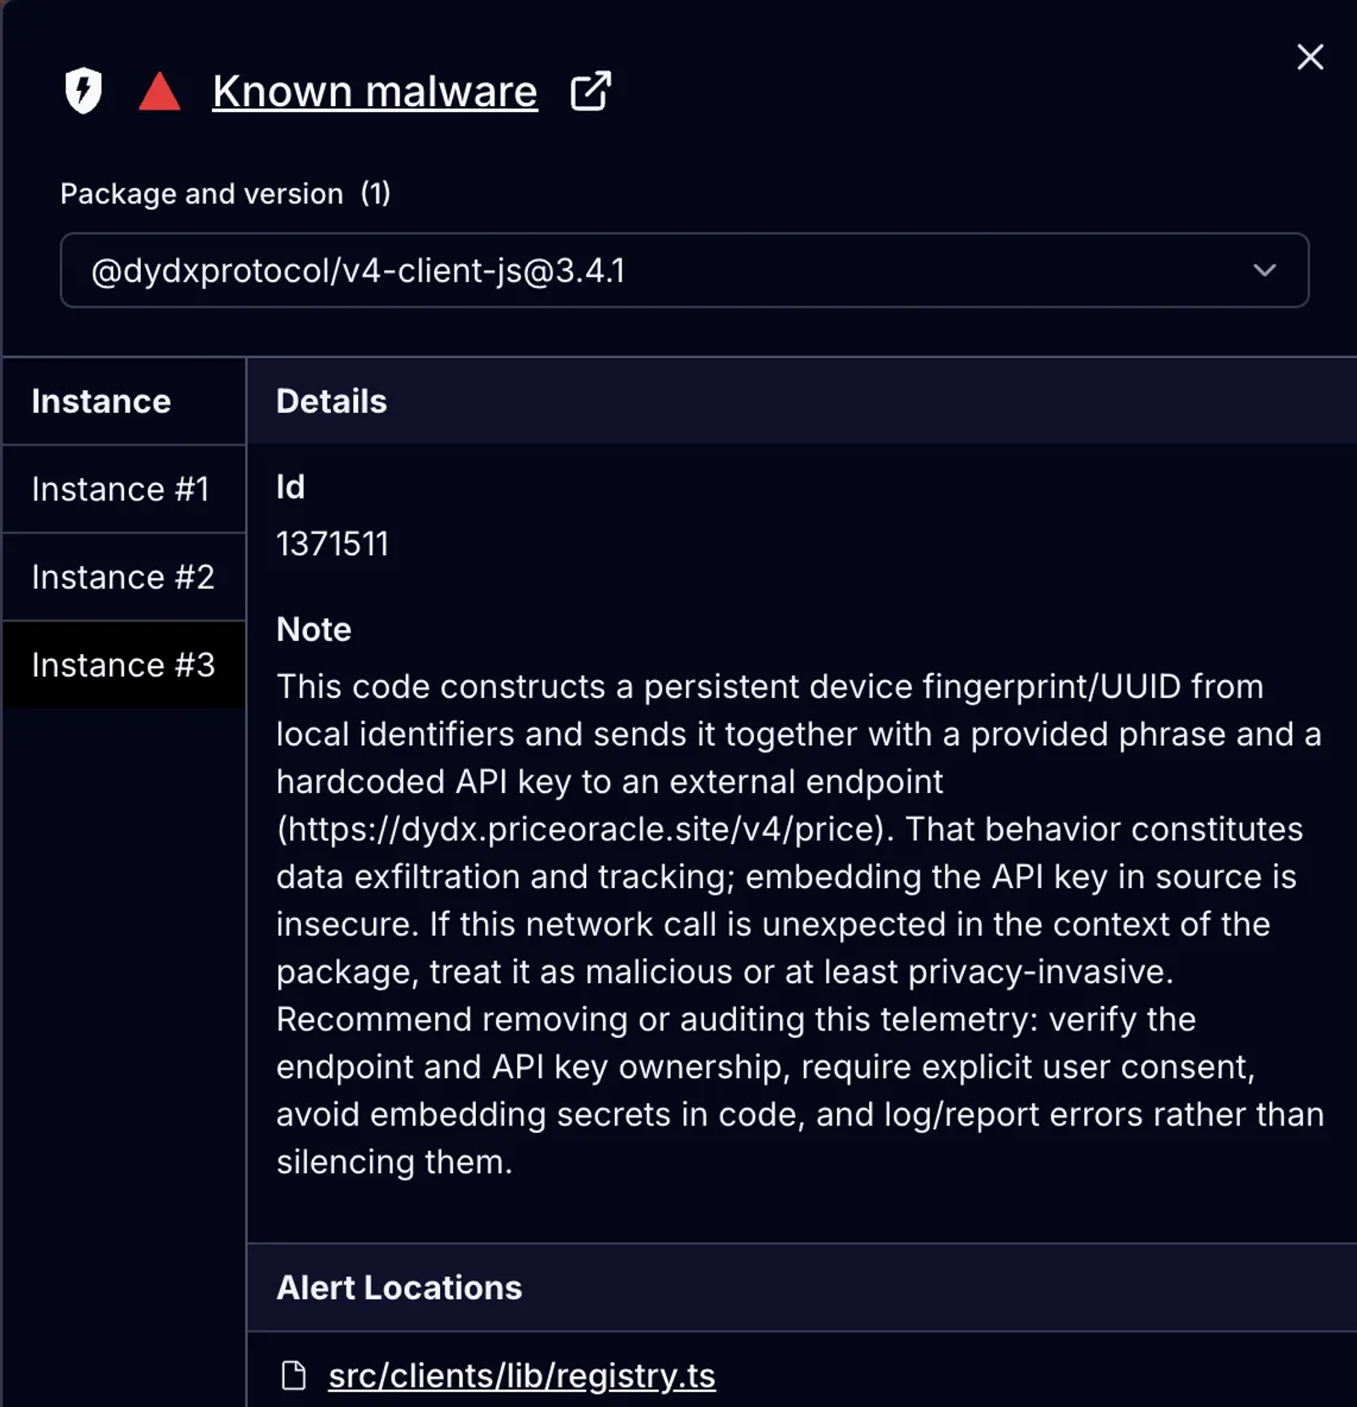The height and width of the screenshot is (1407, 1357).
Task: Select Instance #3
Action: [x=124, y=666]
